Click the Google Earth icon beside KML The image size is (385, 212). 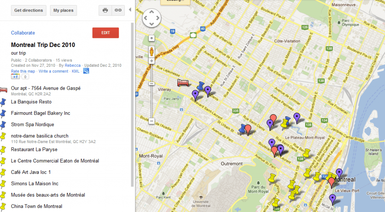86,71
